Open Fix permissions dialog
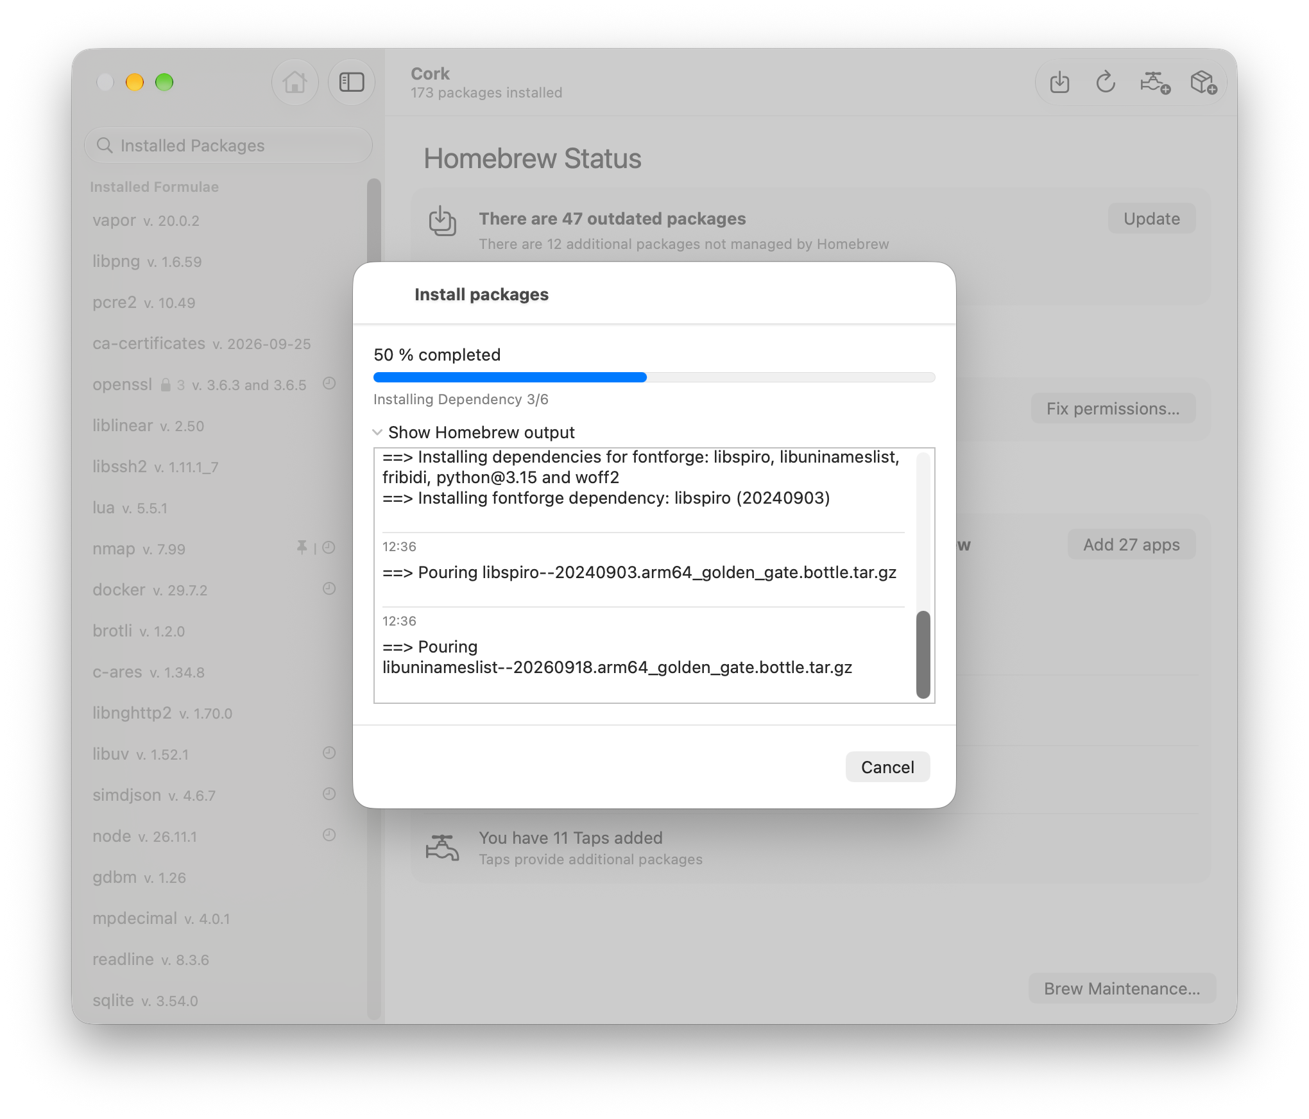The image size is (1309, 1119). click(1113, 409)
